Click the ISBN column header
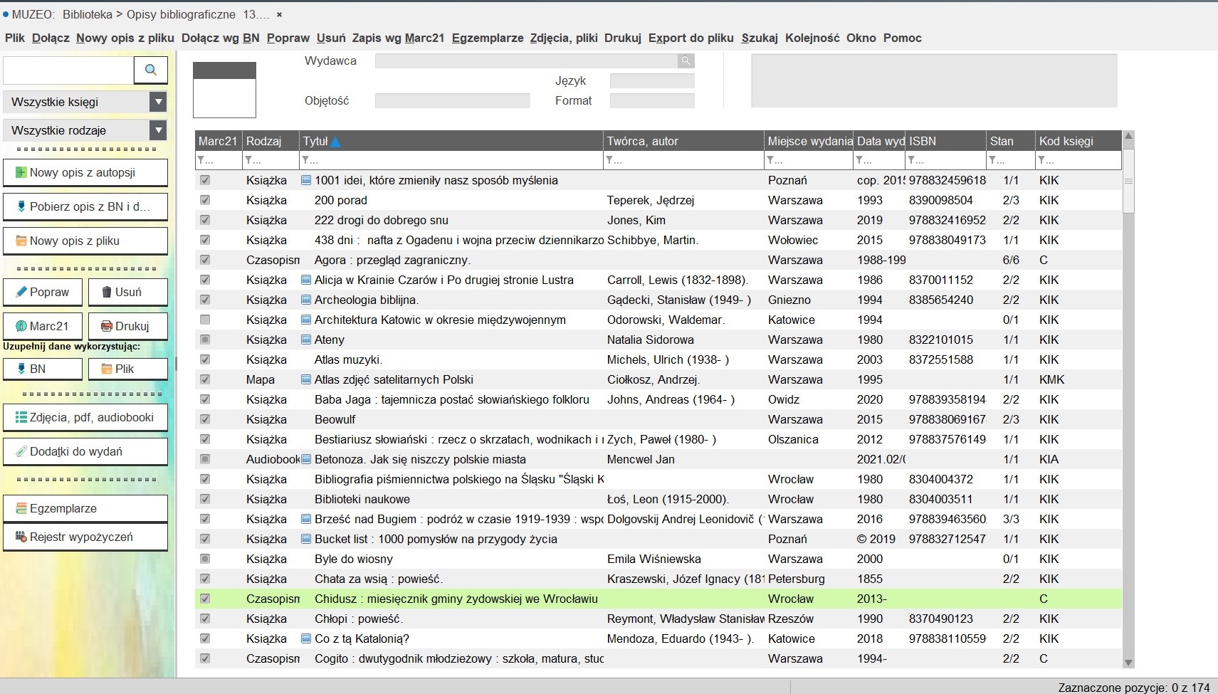Image resolution: width=1218 pixels, height=694 pixels. tap(945, 141)
